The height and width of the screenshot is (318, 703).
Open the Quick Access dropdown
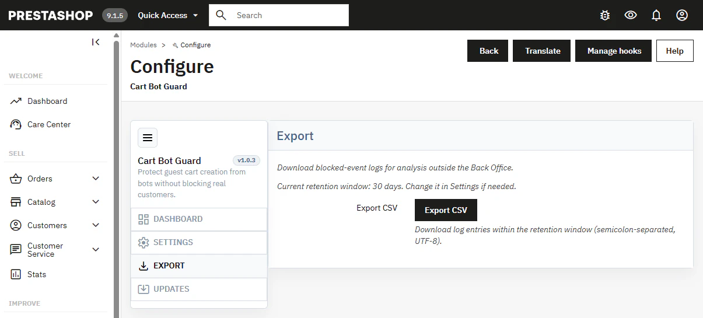[168, 15]
